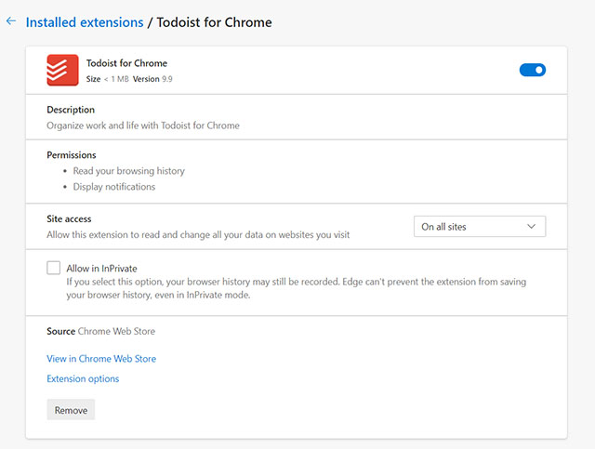The height and width of the screenshot is (449, 595).
Task: Click the Source Chrome Web Store text
Action: tap(101, 331)
